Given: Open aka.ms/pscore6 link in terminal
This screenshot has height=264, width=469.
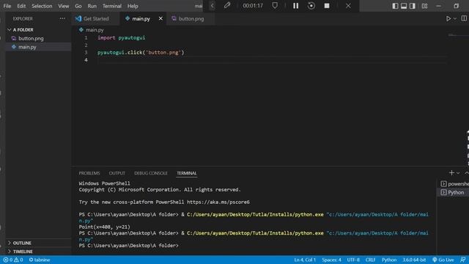Looking at the screenshot, I should [218, 202].
